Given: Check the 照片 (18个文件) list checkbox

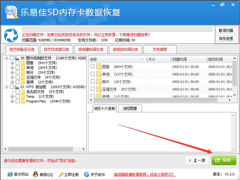Looking at the screenshot, I should 93,81.
